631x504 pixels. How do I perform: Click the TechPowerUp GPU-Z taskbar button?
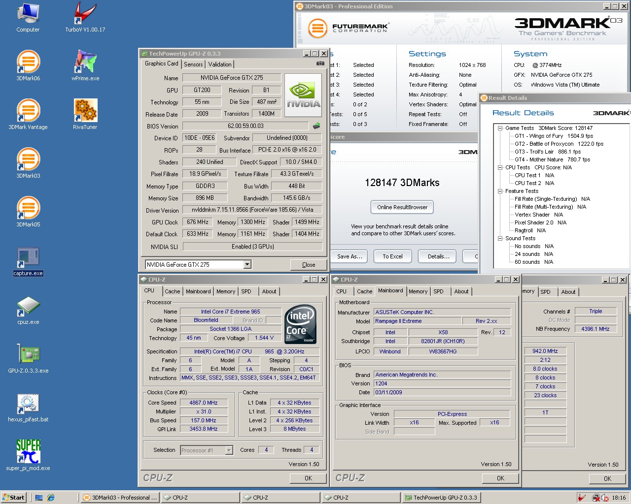tap(442, 498)
